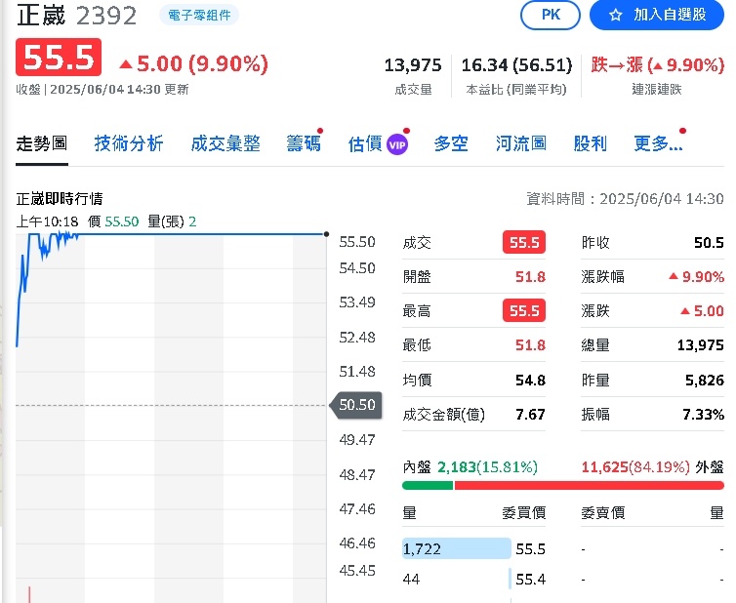Image resolution: width=736 pixels, height=603 pixels.
Task: Click the 昨量 5,826 value
Action: click(x=705, y=380)
